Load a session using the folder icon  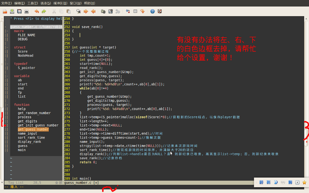pos(103,11)
